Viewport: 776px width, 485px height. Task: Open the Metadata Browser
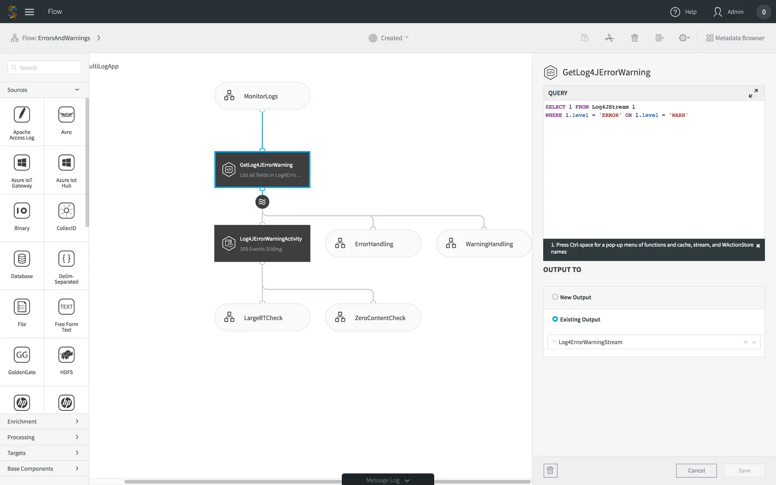point(735,38)
